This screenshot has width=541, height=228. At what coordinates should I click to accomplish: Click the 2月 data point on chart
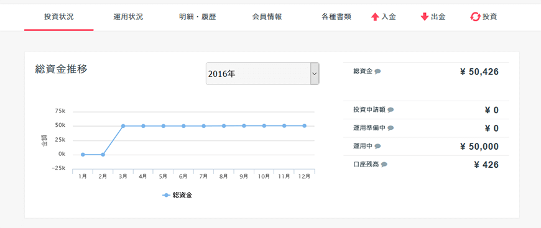[x=103, y=155]
